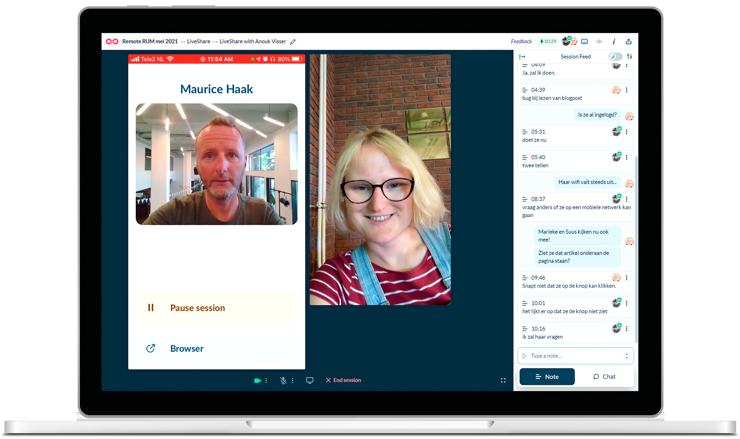This screenshot has height=439, width=740.
Task: Click the share/export icon in header
Action: pos(629,41)
